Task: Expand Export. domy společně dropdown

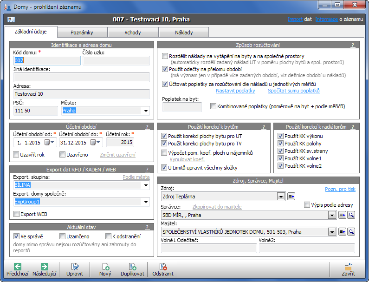Action: [x=146, y=202]
